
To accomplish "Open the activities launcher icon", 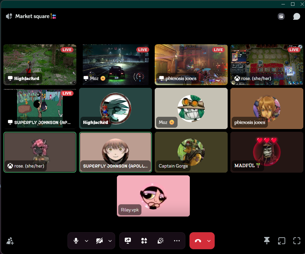I will click(x=144, y=241).
